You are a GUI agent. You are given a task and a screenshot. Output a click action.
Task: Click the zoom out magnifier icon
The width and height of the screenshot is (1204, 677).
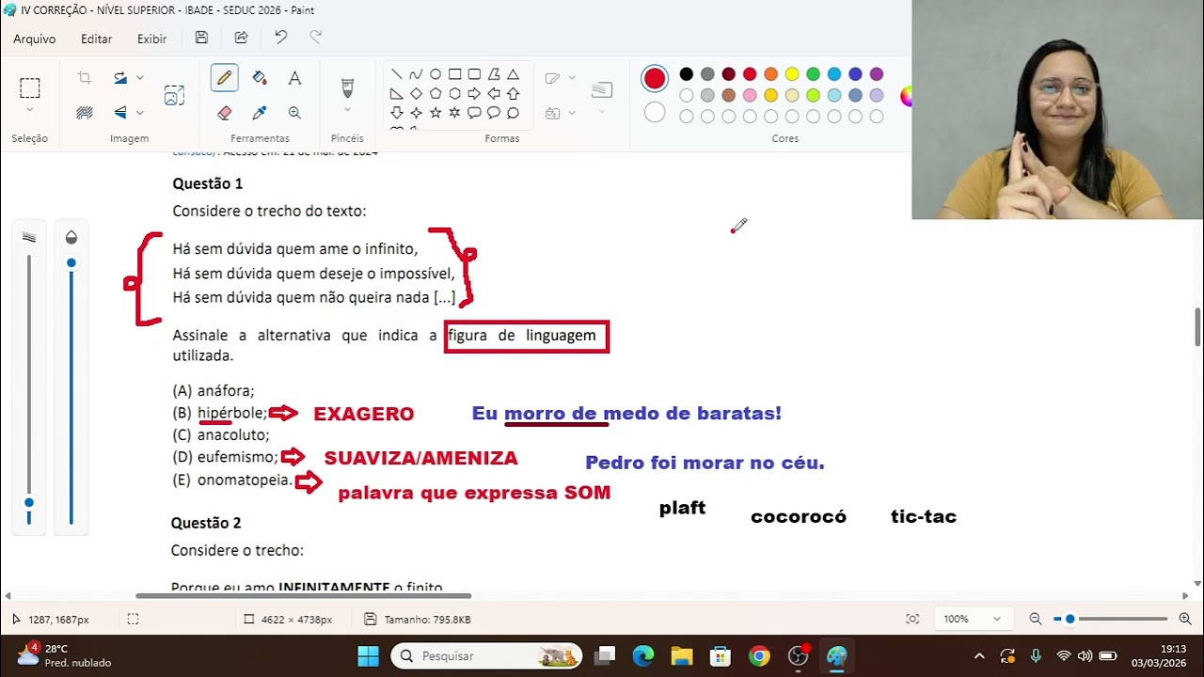1035,619
